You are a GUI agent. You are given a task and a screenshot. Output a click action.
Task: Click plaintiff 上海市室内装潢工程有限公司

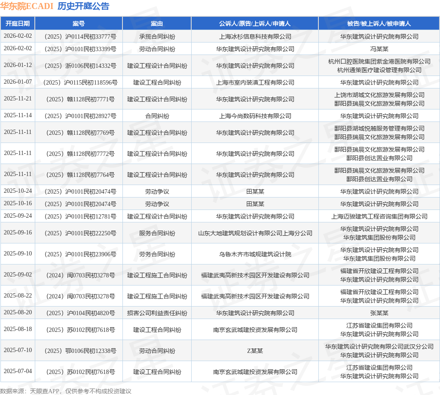[x=255, y=82]
